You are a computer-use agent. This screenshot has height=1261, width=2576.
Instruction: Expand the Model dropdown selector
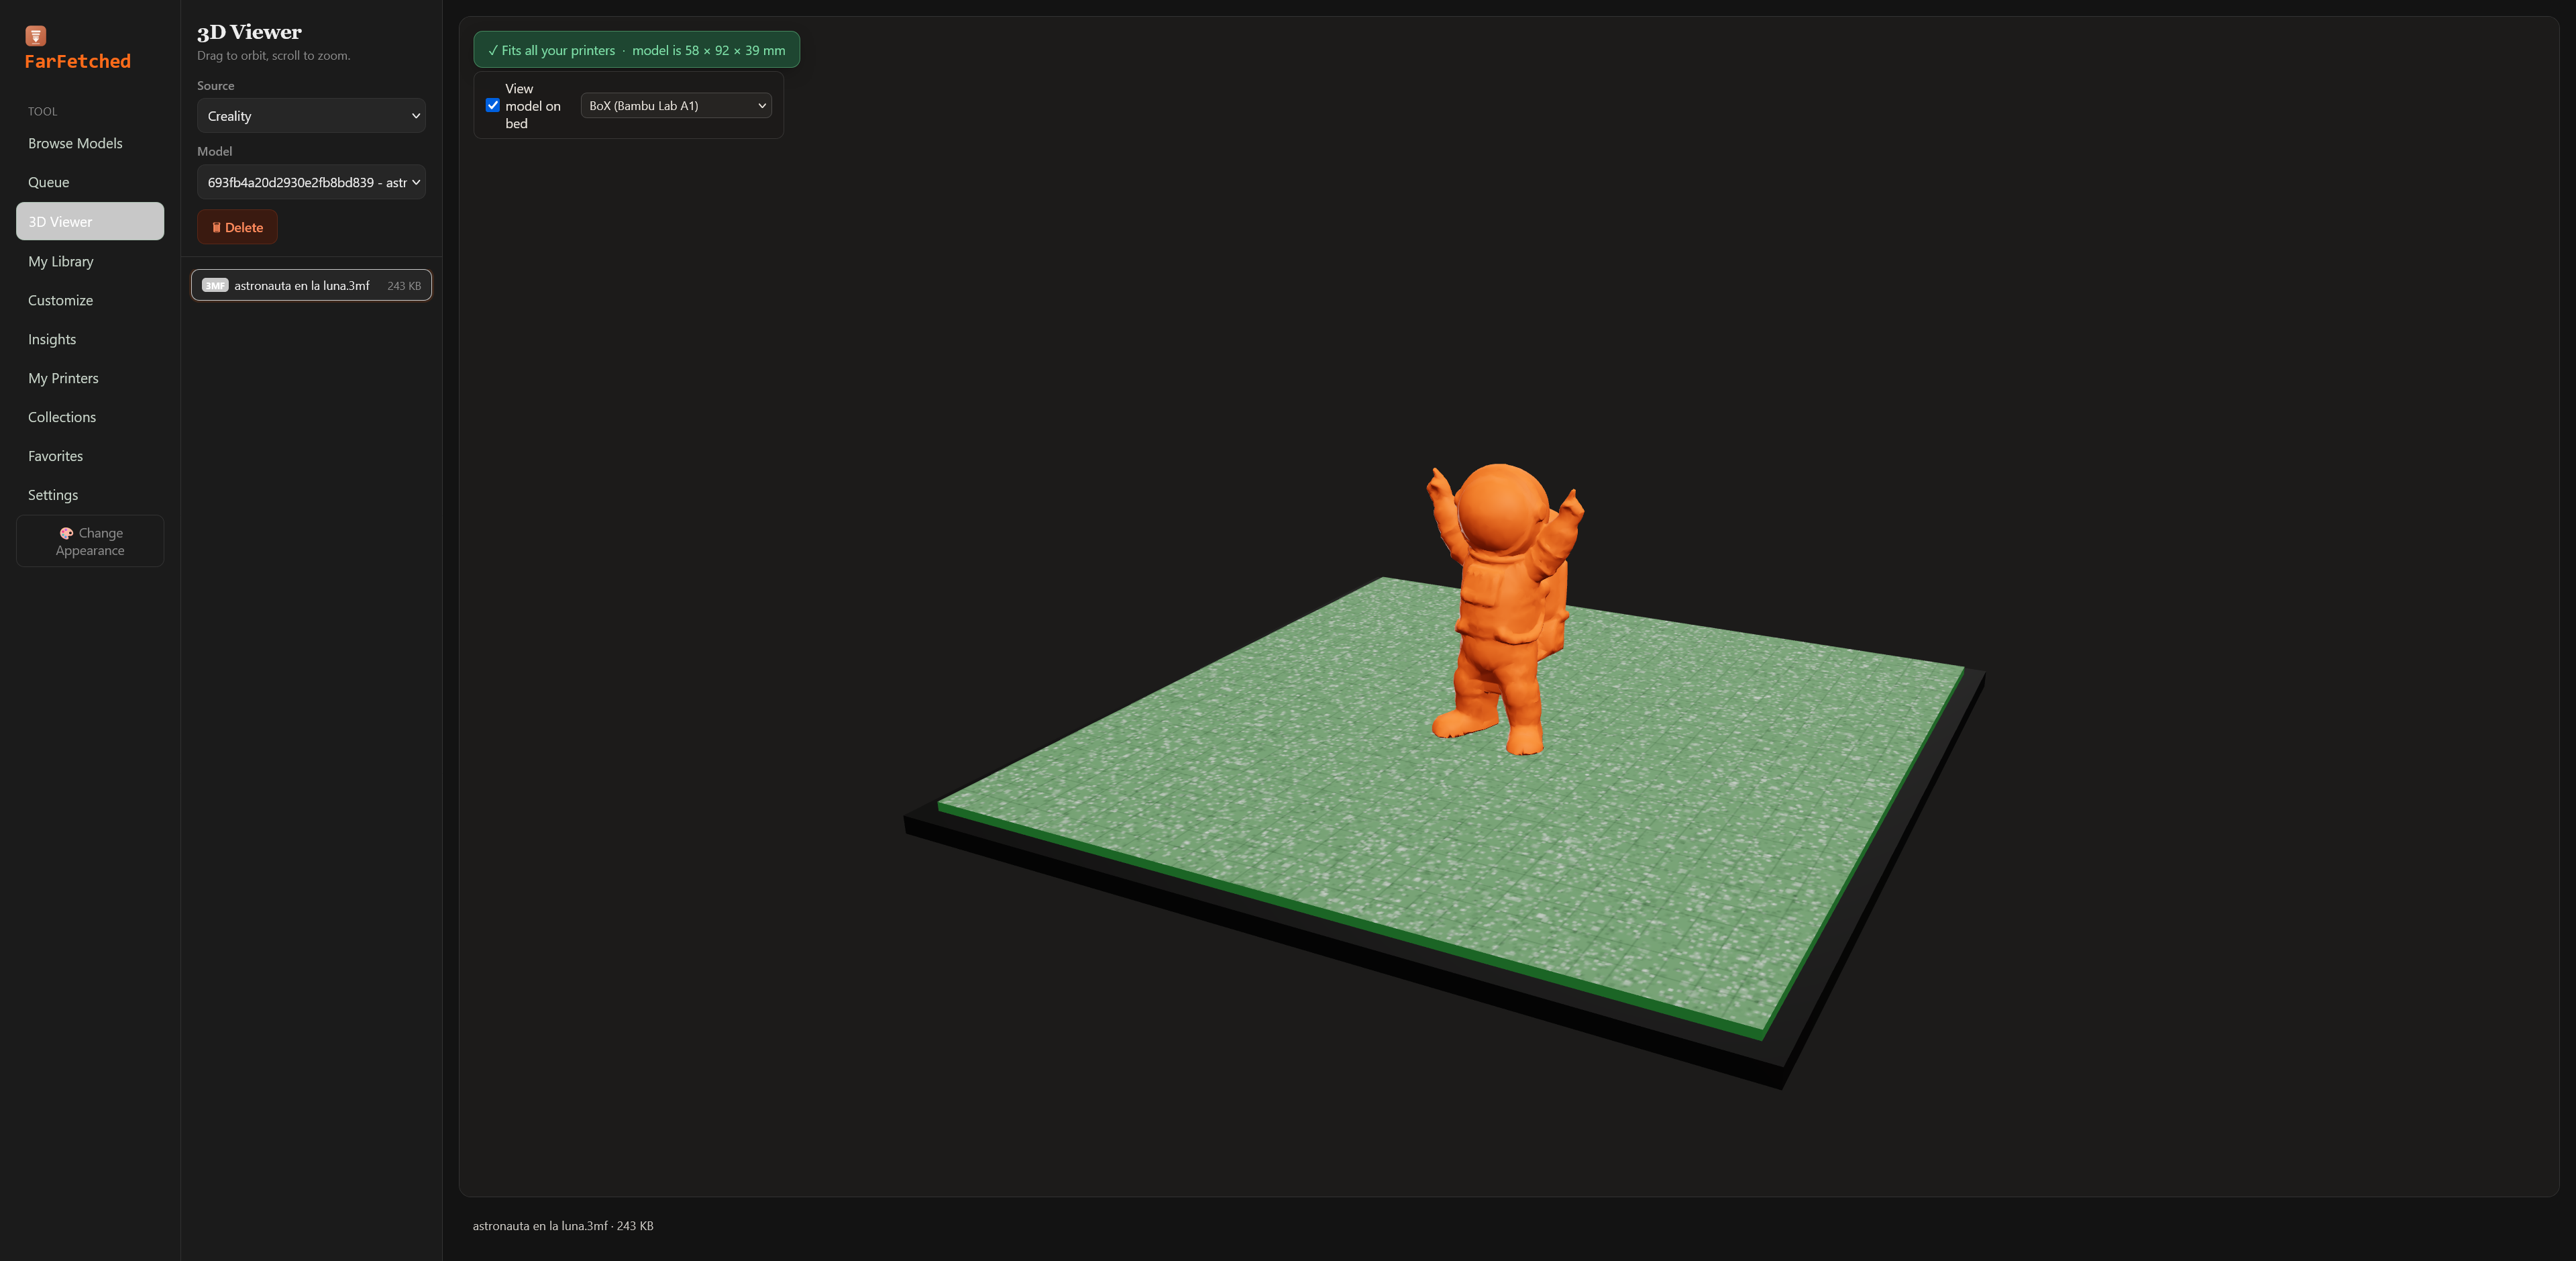[x=311, y=182]
